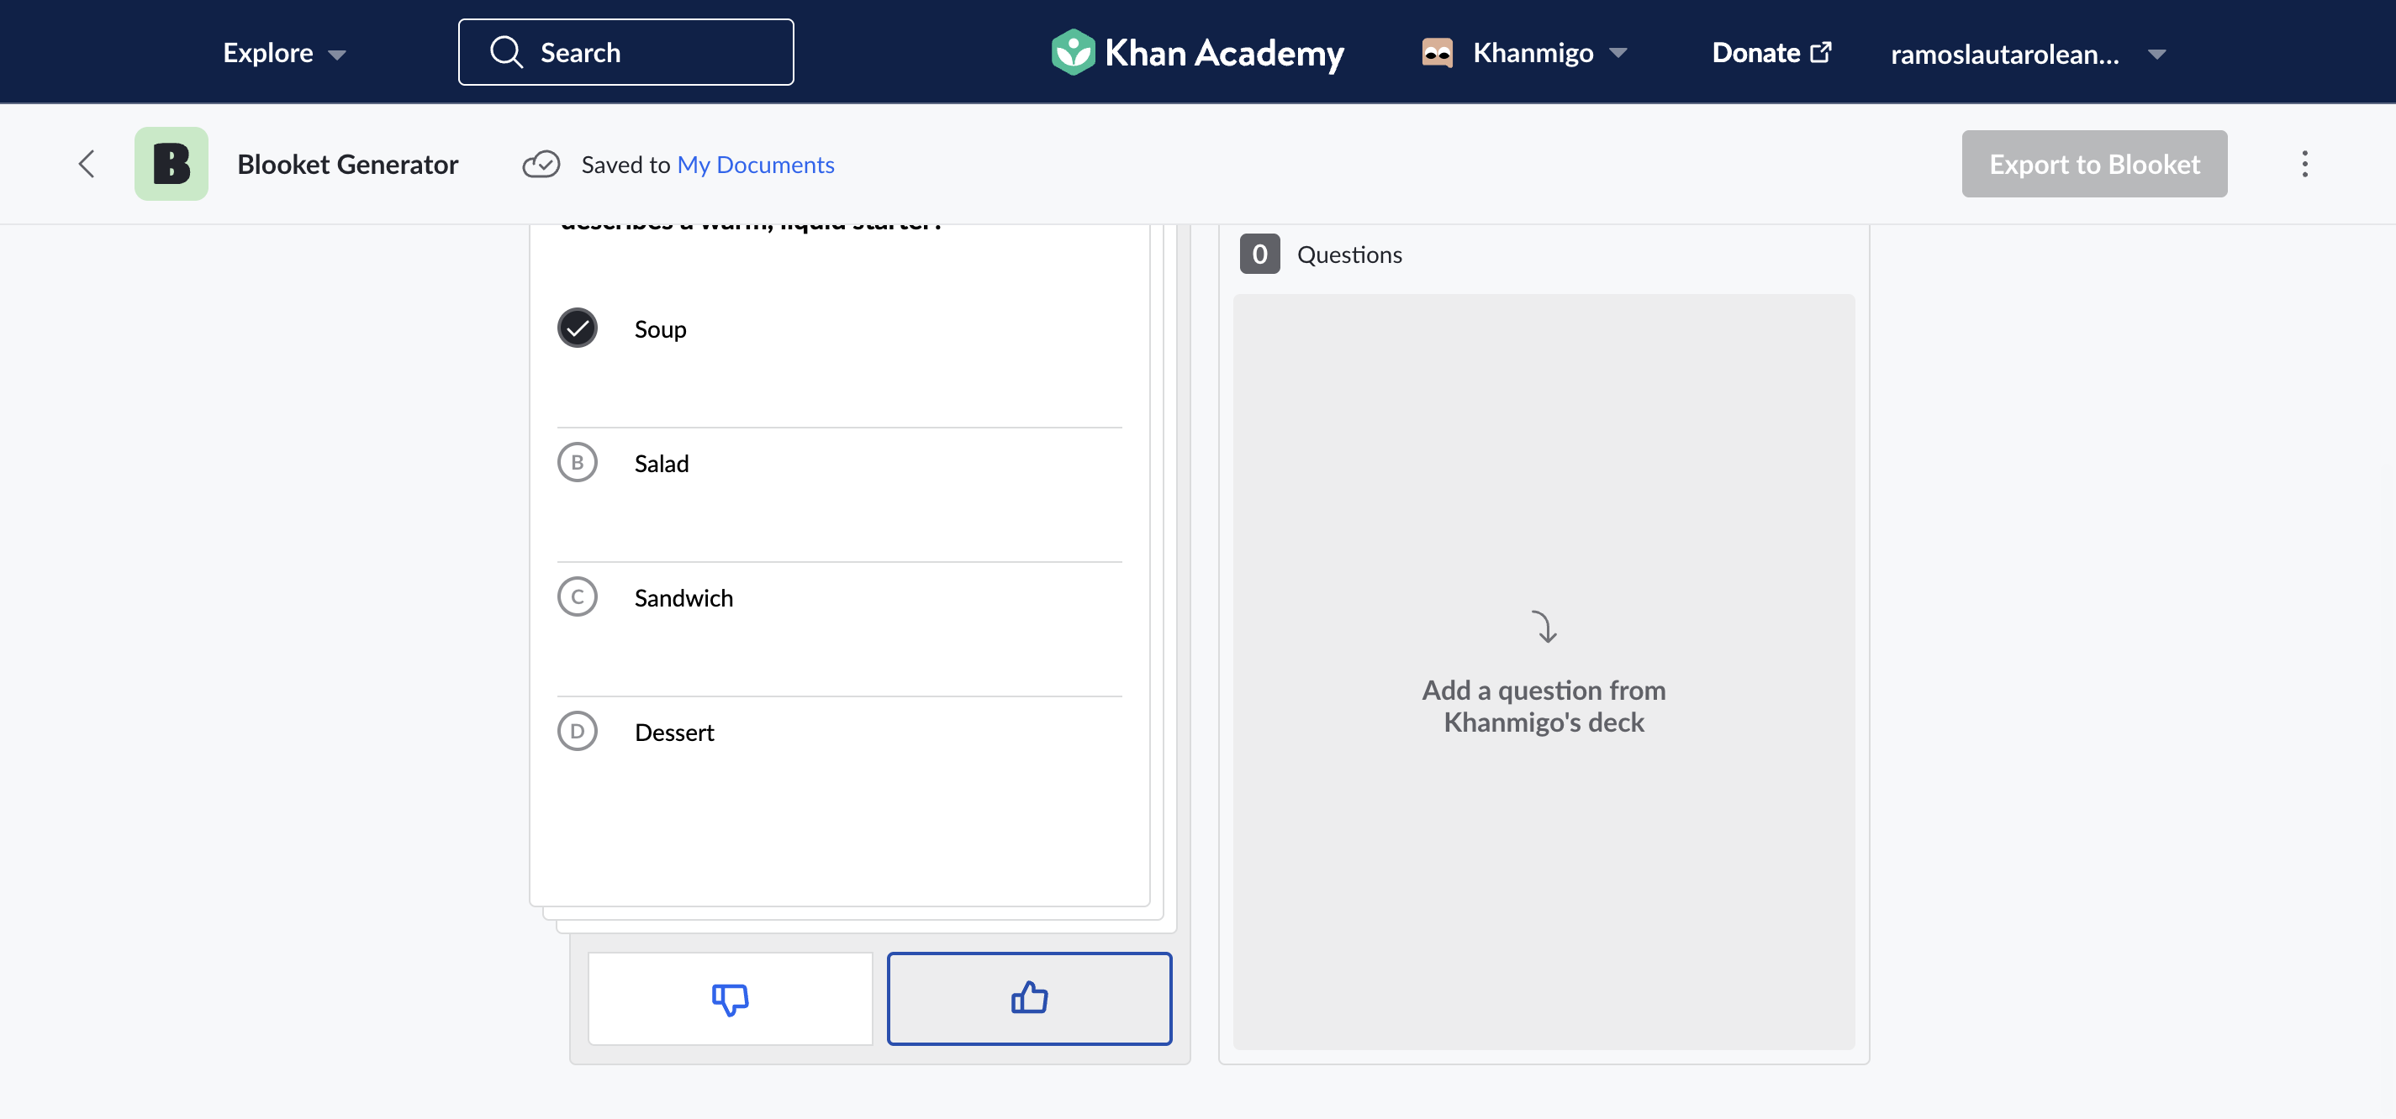Click Export to Blooket button
2396x1119 pixels.
coord(2093,164)
